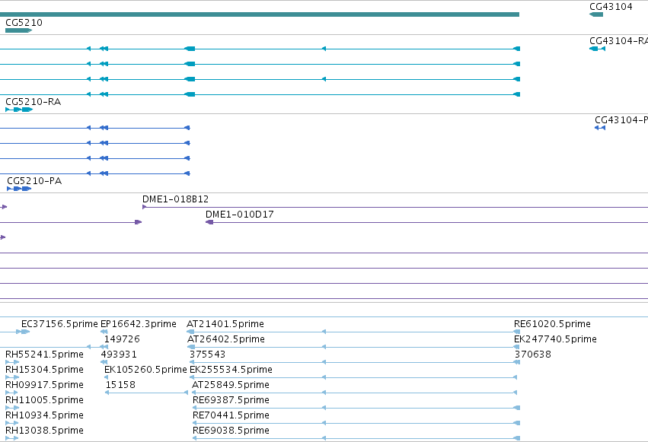The width and height of the screenshot is (648, 442).
Task: Select the feature line beneath 15158
Action: point(147,393)
